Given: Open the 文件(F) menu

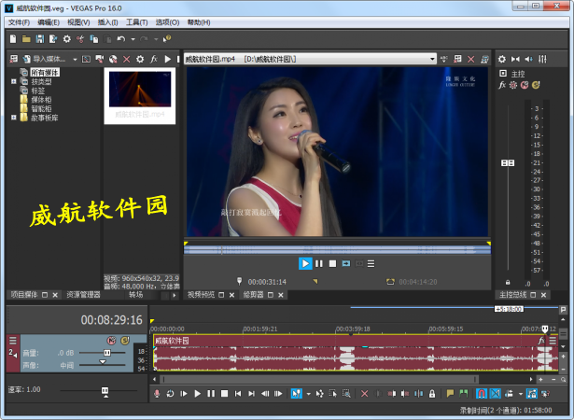Looking at the screenshot, I should pyautogui.click(x=19, y=22).
